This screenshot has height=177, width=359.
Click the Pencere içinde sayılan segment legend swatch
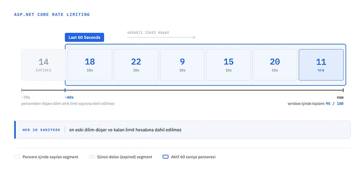[17, 157]
